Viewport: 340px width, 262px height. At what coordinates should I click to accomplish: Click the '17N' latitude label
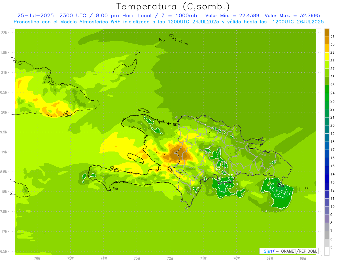pos(4,231)
